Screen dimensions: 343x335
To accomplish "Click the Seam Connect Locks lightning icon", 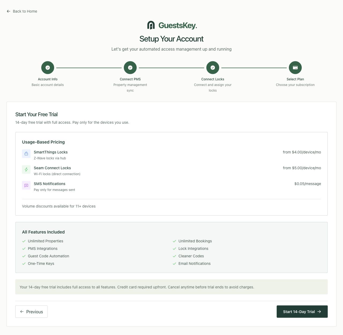I will click(26, 170).
